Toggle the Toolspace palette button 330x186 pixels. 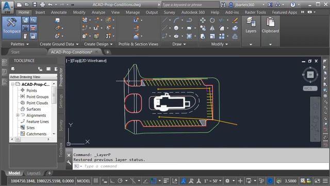coord(12,27)
